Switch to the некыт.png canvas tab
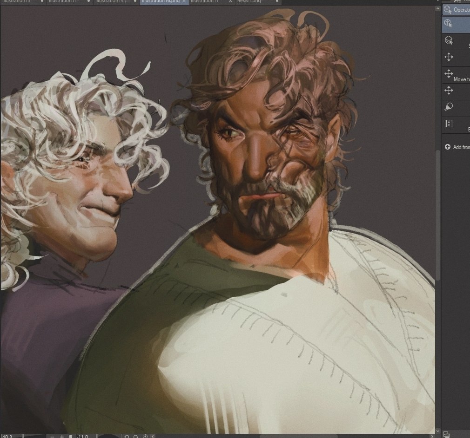Viewport: 470px width, 438px height. (258, 1)
